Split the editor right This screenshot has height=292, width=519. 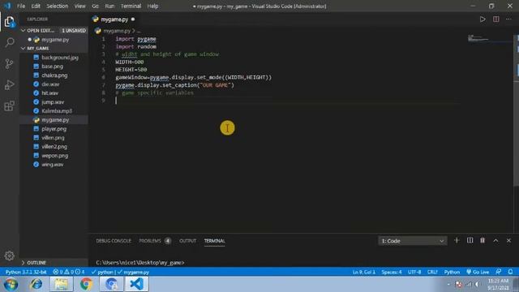tap(495, 19)
